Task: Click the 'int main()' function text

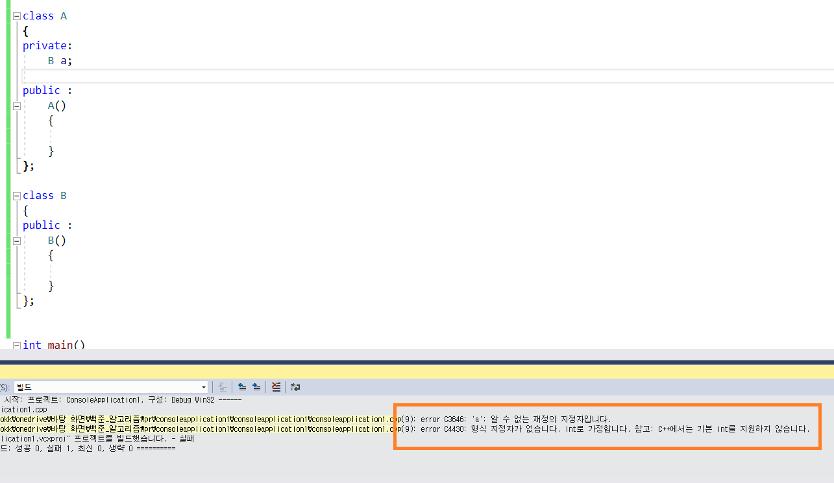Action: [x=54, y=345]
